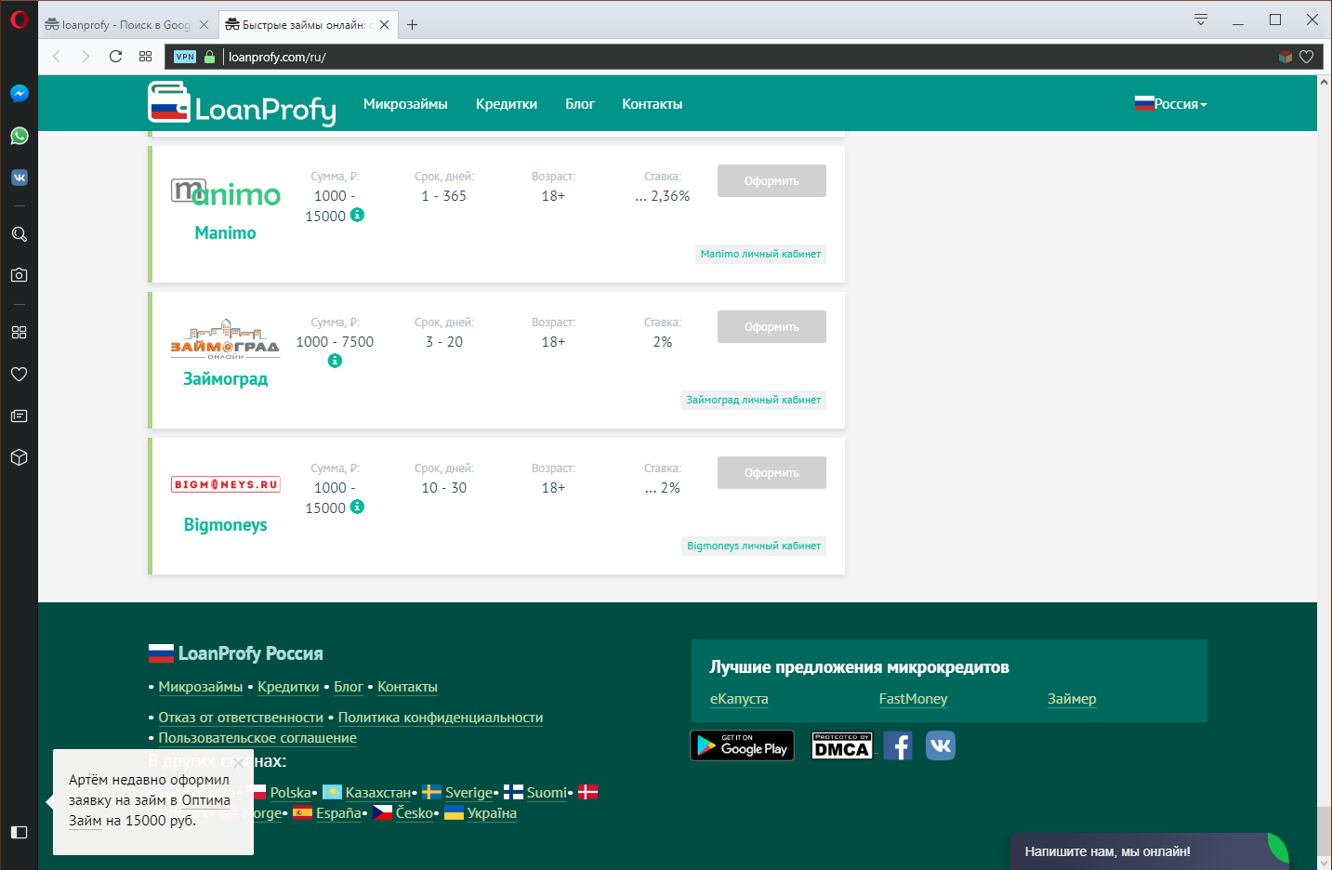Open 'Manimo личный кабинет' link
Screen dimensions: 1332x870
point(760,254)
